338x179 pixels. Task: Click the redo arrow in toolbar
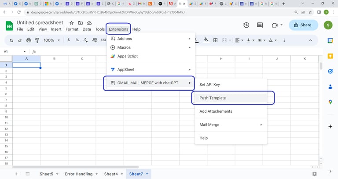click(x=20, y=40)
